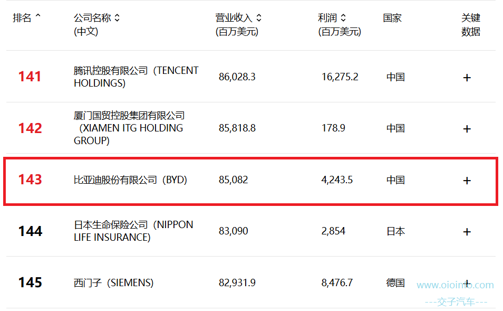Expand key data for BYD row
Viewport: 503px width, 311px height.
click(467, 180)
